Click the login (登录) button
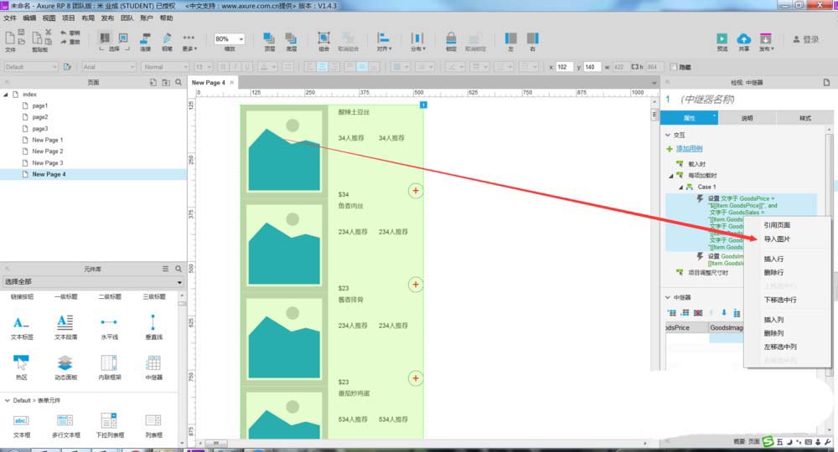838x452 pixels. pyautogui.click(x=806, y=39)
